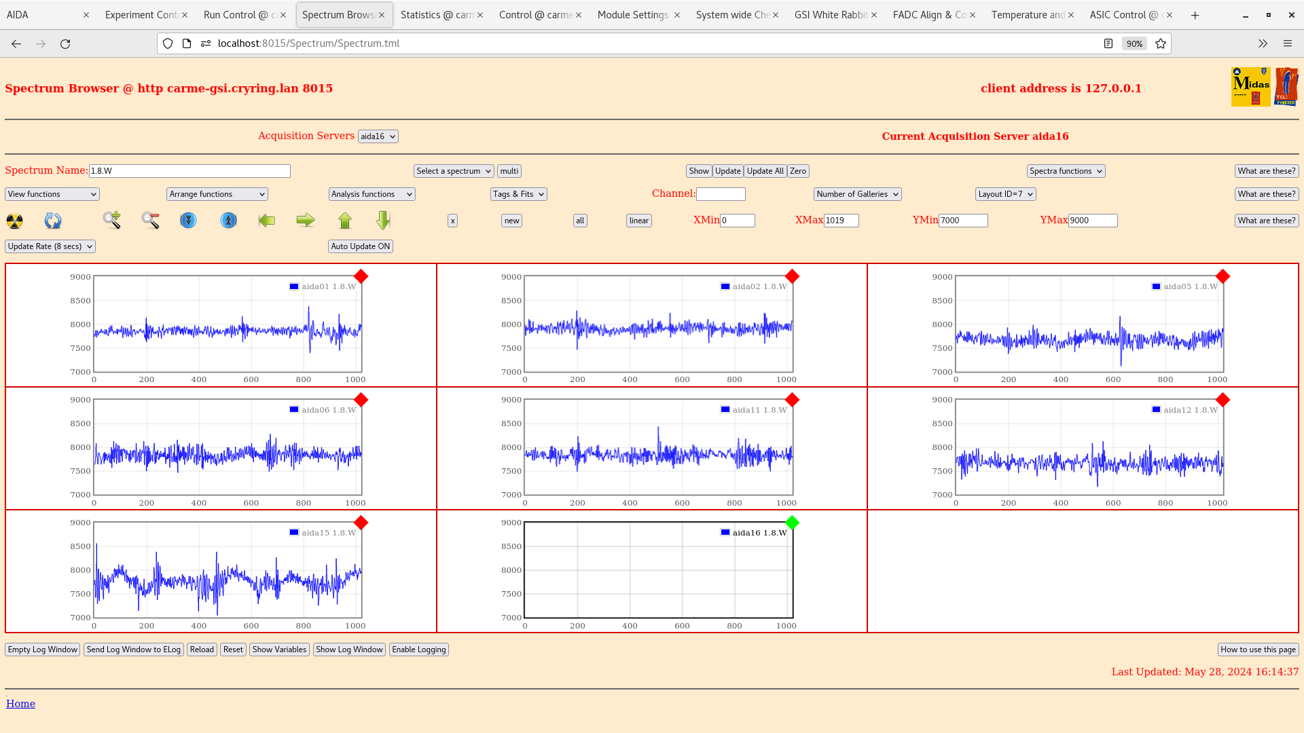Click the radiation zero icon
This screenshot has height=733, width=1304.
(x=14, y=220)
